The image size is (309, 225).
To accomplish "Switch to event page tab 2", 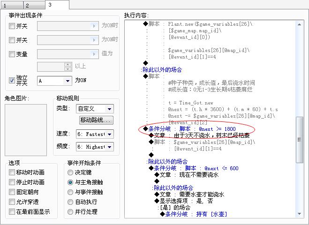I will pos(34,5).
